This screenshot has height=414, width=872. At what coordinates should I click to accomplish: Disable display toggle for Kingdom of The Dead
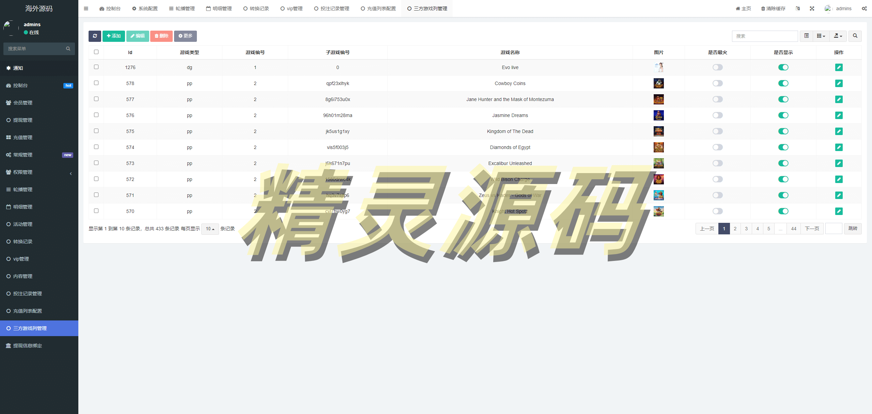point(783,131)
